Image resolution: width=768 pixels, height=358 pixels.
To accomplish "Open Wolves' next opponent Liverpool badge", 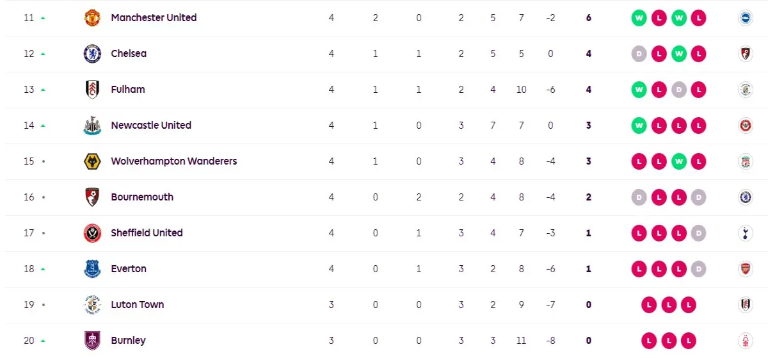I will coord(744,161).
